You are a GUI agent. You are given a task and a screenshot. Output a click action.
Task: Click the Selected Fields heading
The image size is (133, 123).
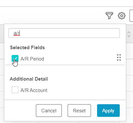click(x=28, y=48)
